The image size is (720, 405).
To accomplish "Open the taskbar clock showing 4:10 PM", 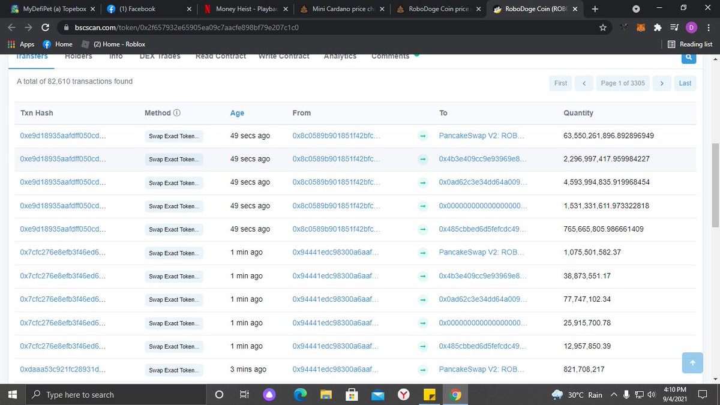I will pos(676,394).
